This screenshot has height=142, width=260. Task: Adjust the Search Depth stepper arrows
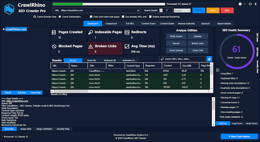[161, 10]
